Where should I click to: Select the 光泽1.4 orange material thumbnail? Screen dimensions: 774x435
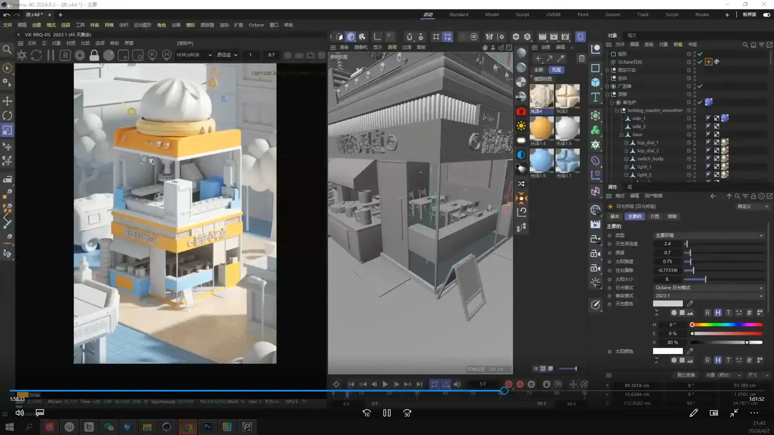coord(541,128)
